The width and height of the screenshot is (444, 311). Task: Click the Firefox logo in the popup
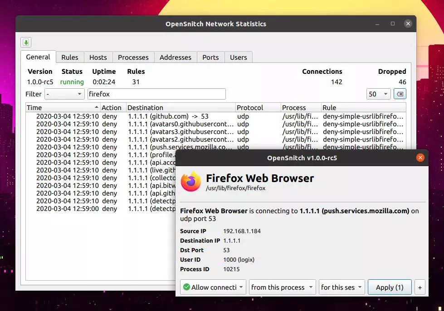191,182
